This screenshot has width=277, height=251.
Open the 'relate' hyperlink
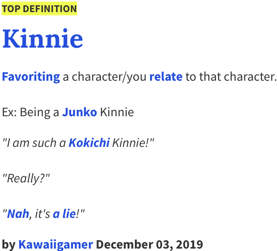[x=166, y=76]
